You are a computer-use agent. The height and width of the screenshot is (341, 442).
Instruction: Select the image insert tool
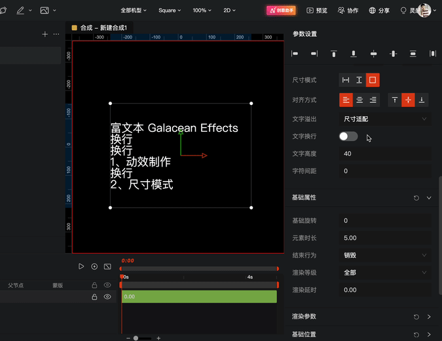click(x=45, y=10)
